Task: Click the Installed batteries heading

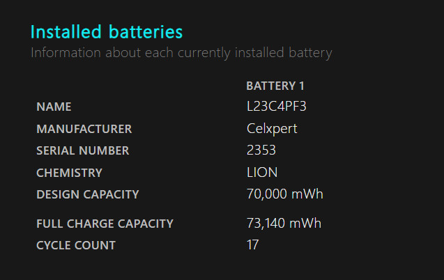Action: coord(107,31)
